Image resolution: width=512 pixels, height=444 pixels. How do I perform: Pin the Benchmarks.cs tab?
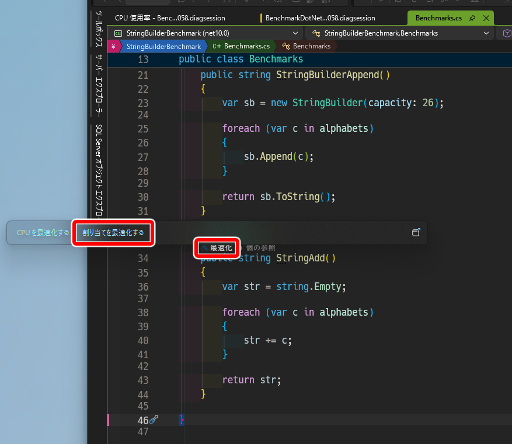point(472,18)
